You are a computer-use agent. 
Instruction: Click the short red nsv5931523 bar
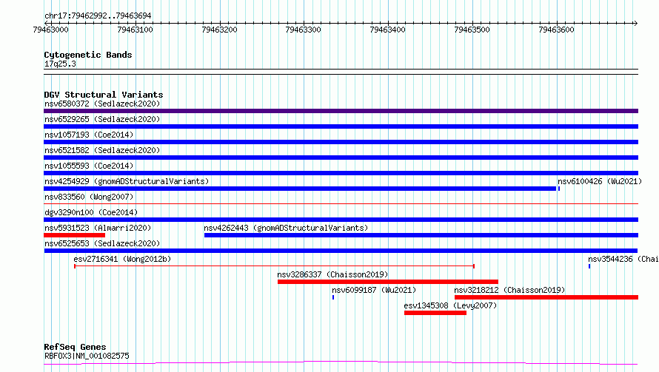74,235
